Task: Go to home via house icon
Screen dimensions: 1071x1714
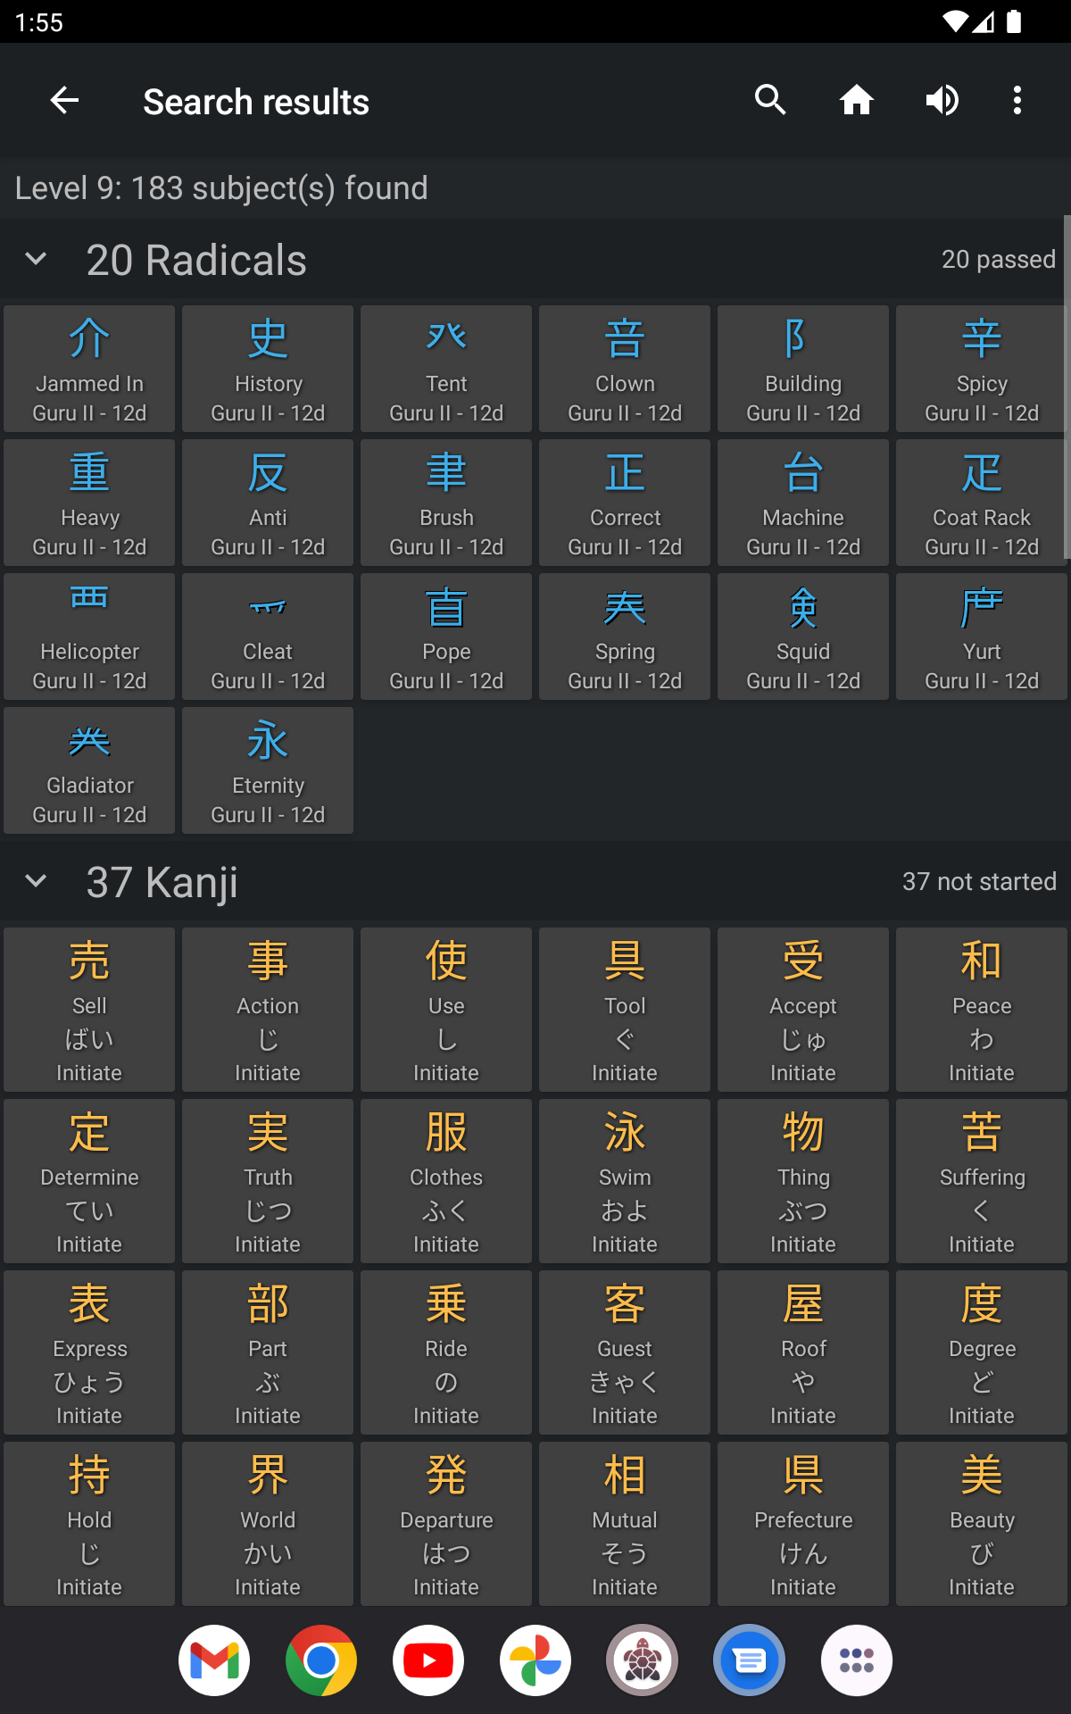Action: point(856,101)
